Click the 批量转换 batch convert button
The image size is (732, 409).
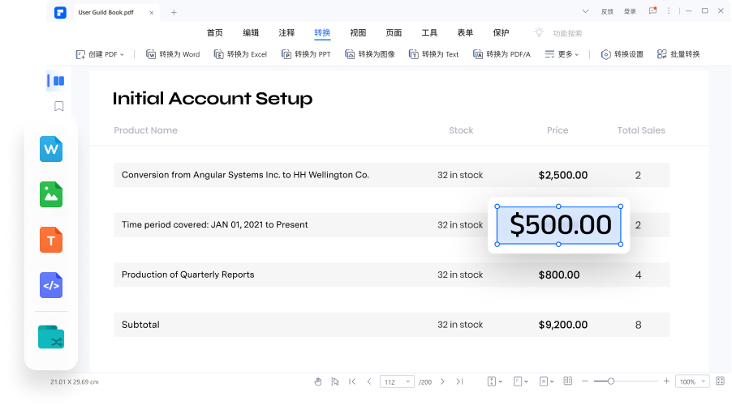678,54
